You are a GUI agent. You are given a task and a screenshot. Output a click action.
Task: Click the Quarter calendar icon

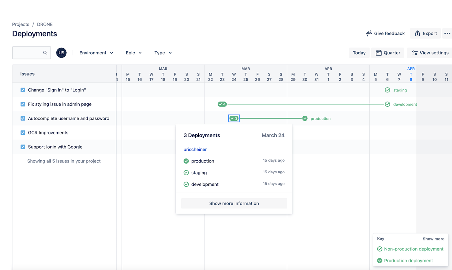point(379,53)
